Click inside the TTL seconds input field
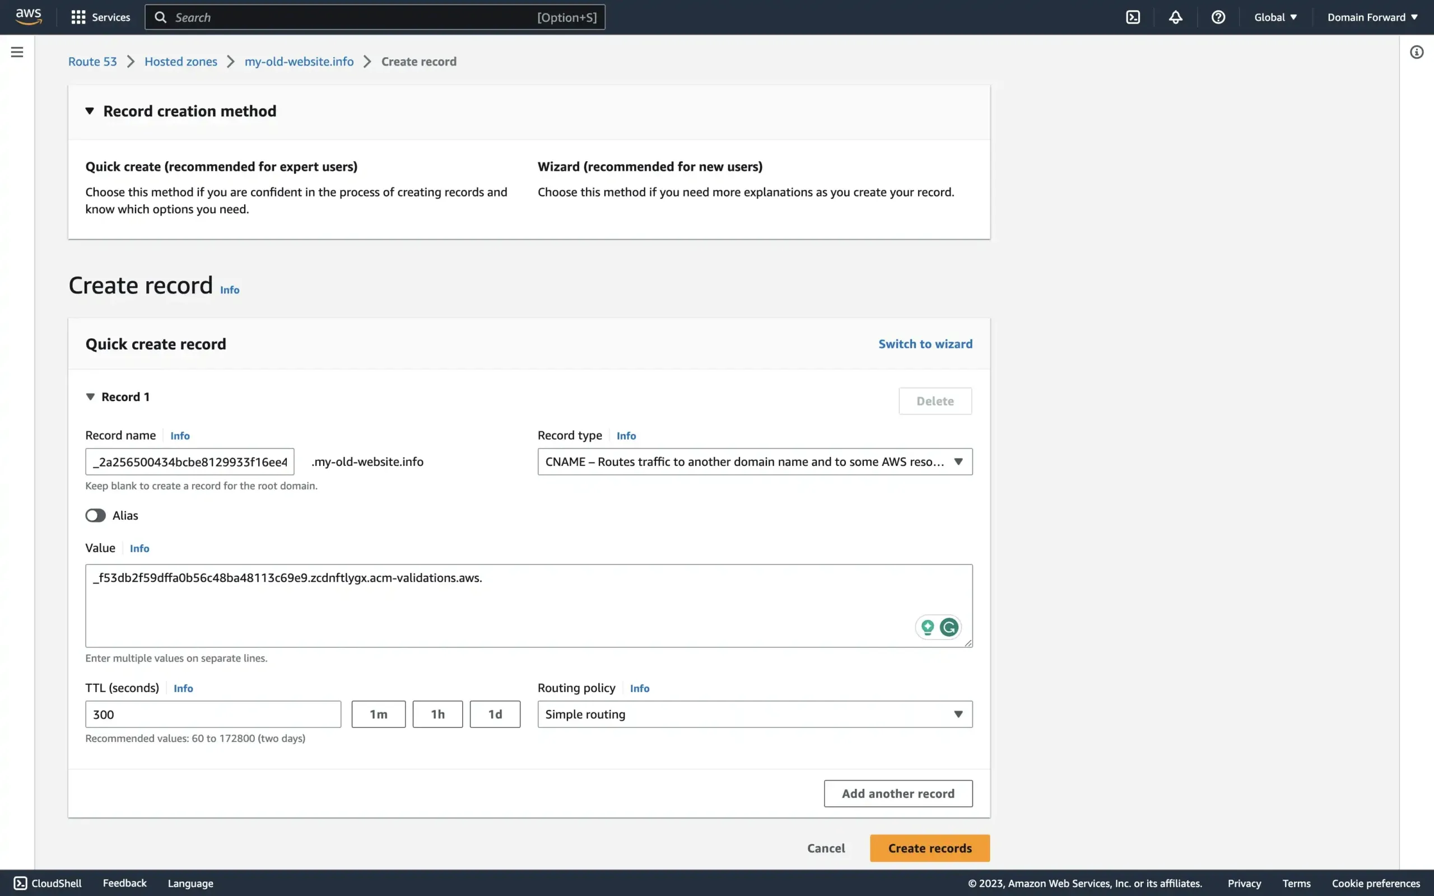 [x=212, y=714]
